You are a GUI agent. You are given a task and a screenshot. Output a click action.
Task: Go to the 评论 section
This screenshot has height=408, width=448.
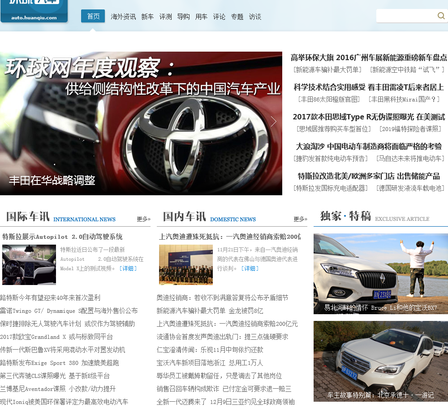[219, 17]
